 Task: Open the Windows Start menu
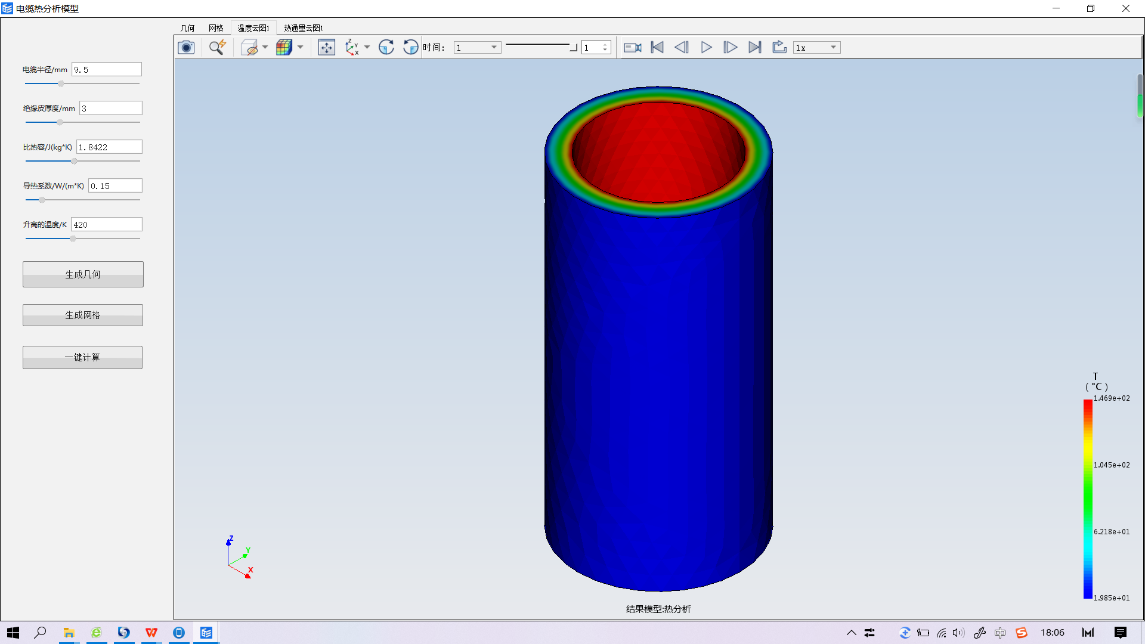(13, 633)
